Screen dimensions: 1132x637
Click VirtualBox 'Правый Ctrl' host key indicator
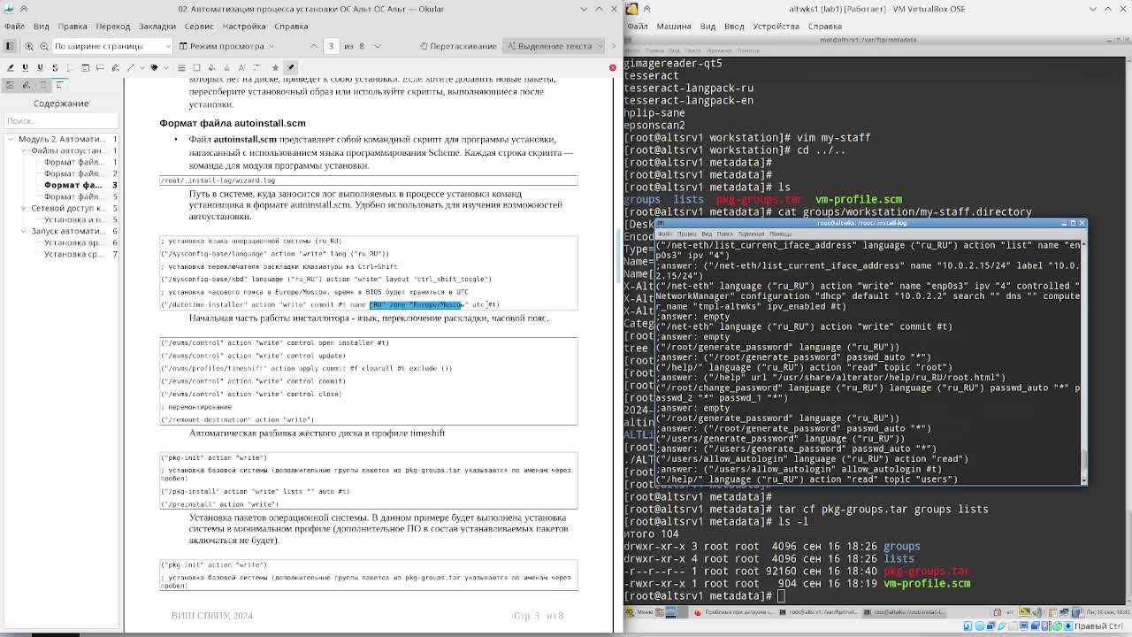point(1098,626)
